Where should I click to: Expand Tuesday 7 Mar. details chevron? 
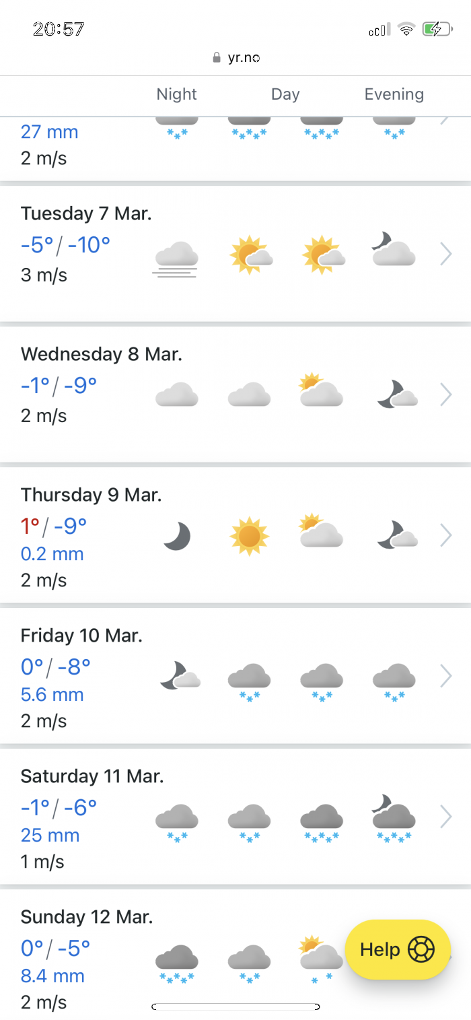click(445, 254)
